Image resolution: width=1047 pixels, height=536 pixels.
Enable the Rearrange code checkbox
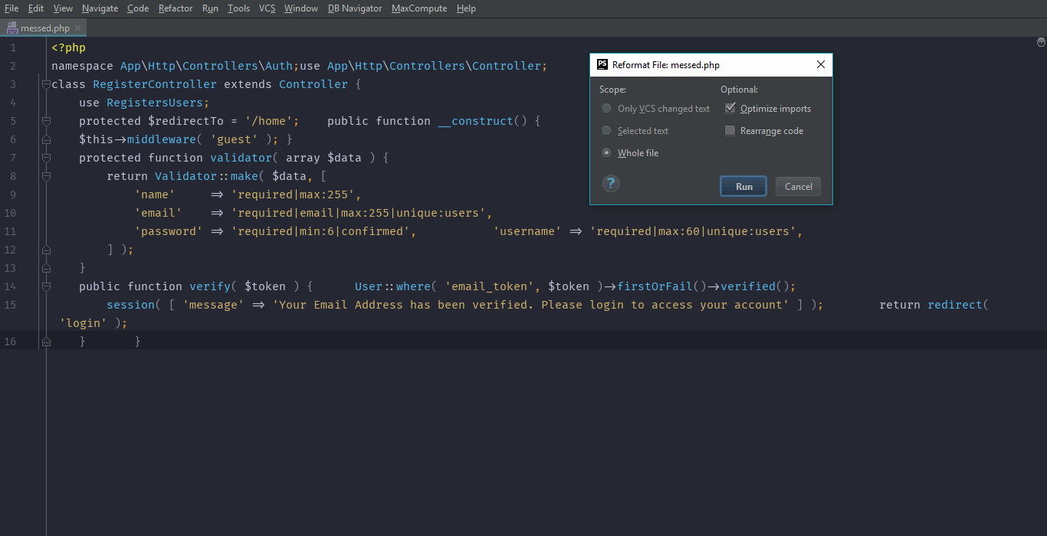(x=730, y=131)
